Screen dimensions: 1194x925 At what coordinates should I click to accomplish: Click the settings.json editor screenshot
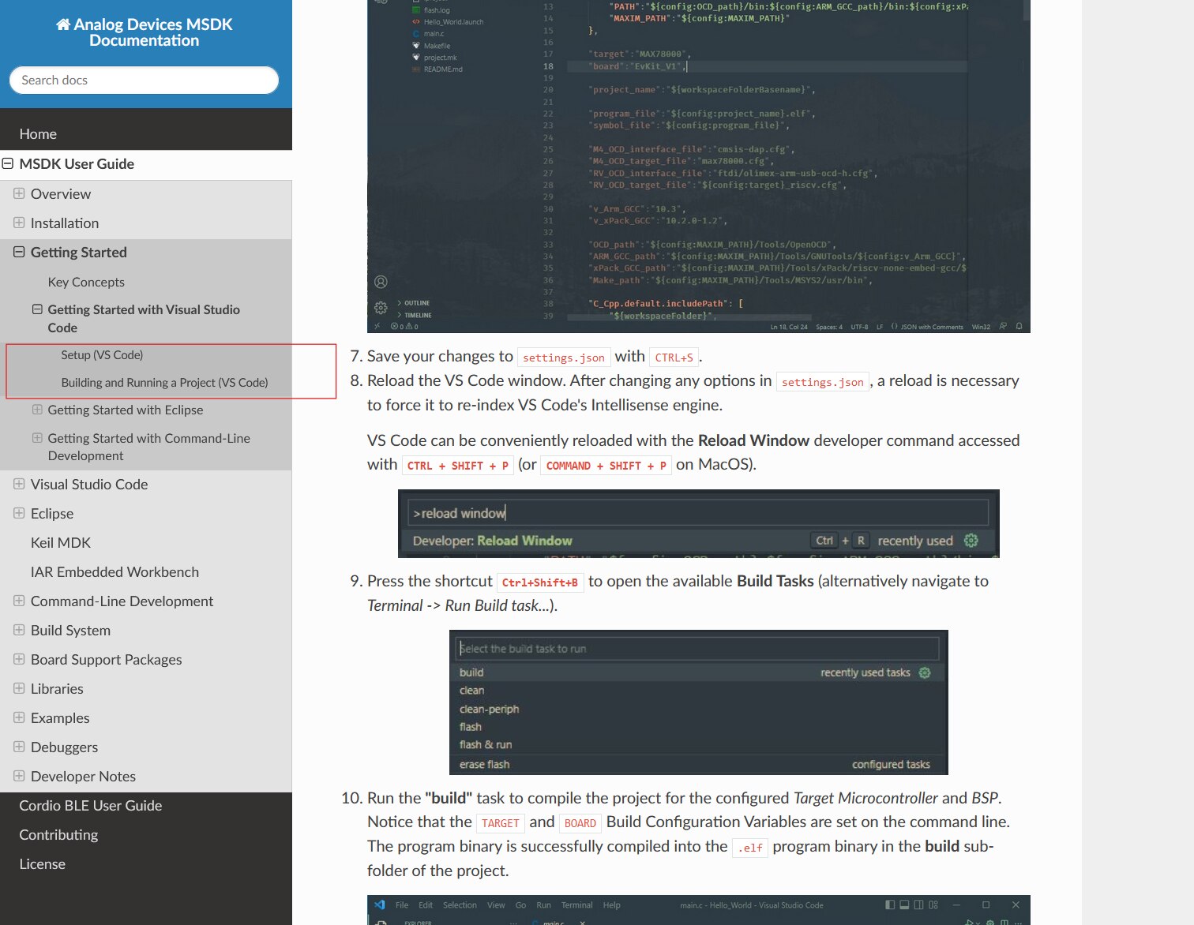pos(699,167)
